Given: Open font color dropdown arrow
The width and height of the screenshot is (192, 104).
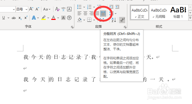Looking at the screenshot, I should click(58, 18).
